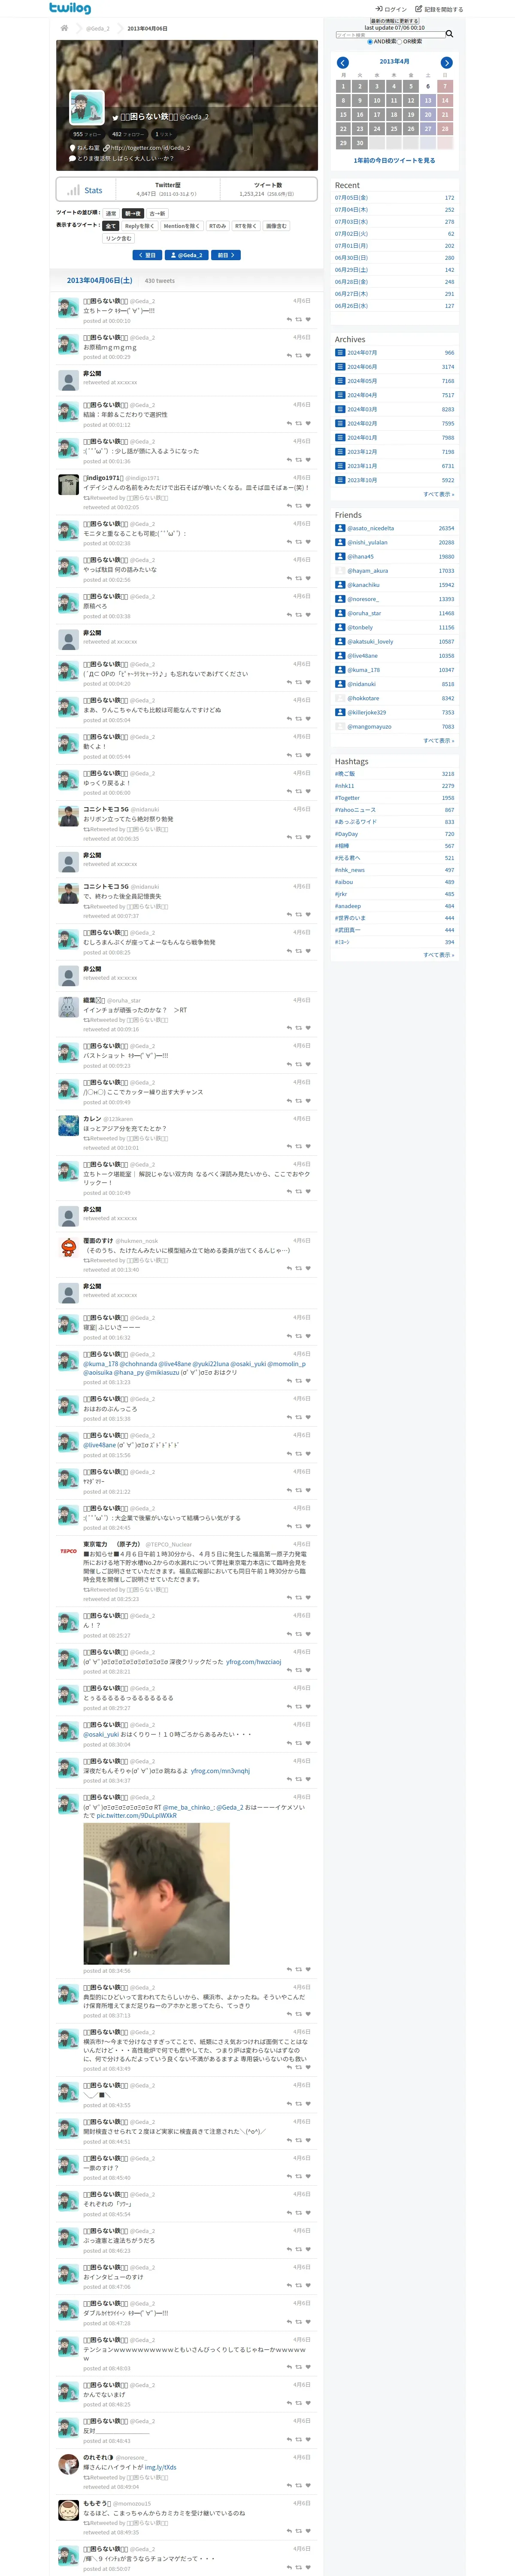
Task: Open hashtag #nhk11
Action: tap(344, 786)
